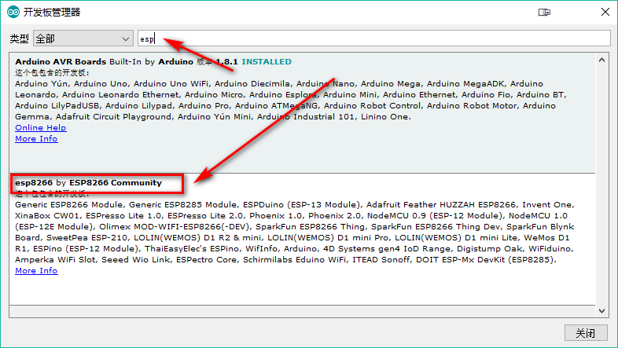This screenshot has height=348, width=618.
Task: Click the scroll down arrow of the board list
Action: 601,311
